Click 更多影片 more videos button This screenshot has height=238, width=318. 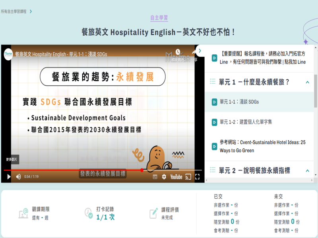click(x=12, y=159)
